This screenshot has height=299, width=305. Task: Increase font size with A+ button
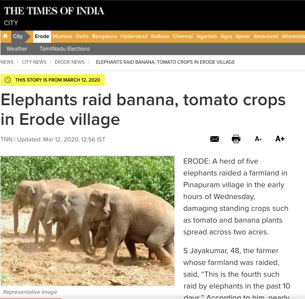point(280,139)
